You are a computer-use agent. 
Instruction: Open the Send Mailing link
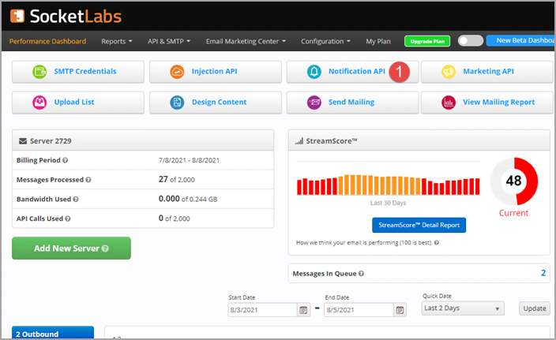[x=351, y=102]
